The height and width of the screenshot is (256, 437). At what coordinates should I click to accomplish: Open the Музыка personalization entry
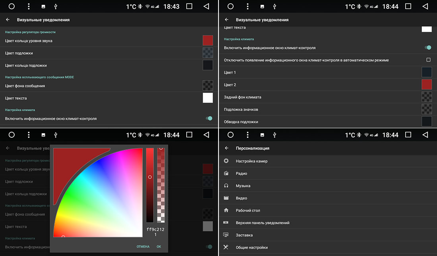click(x=328, y=185)
